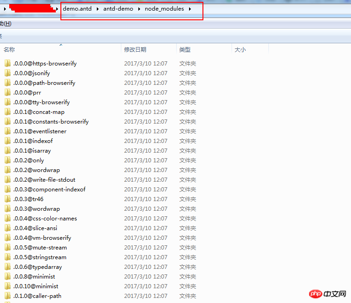The width and height of the screenshot is (351, 303).
Task: Click folder icon of .0.0.3@tr46
Action: tap(7, 199)
